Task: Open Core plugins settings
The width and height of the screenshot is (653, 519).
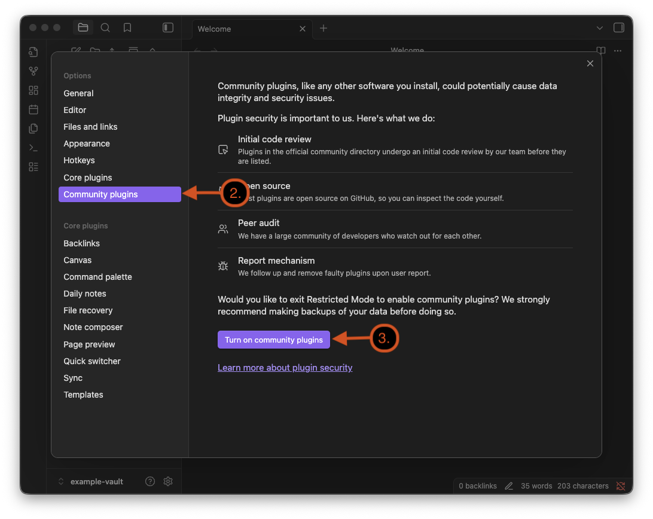Action: pyautogui.click(x=120, y=178)
